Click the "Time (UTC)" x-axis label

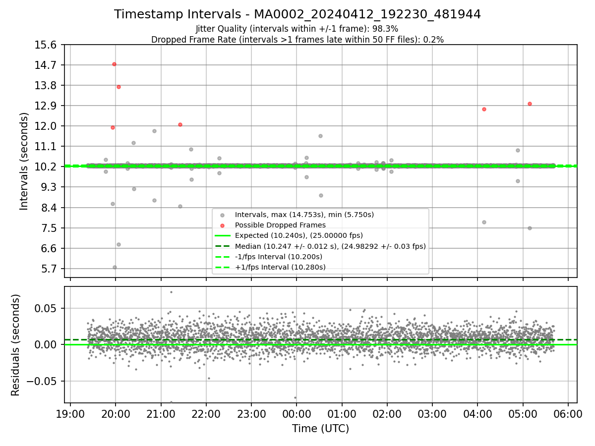pos(320,429)
